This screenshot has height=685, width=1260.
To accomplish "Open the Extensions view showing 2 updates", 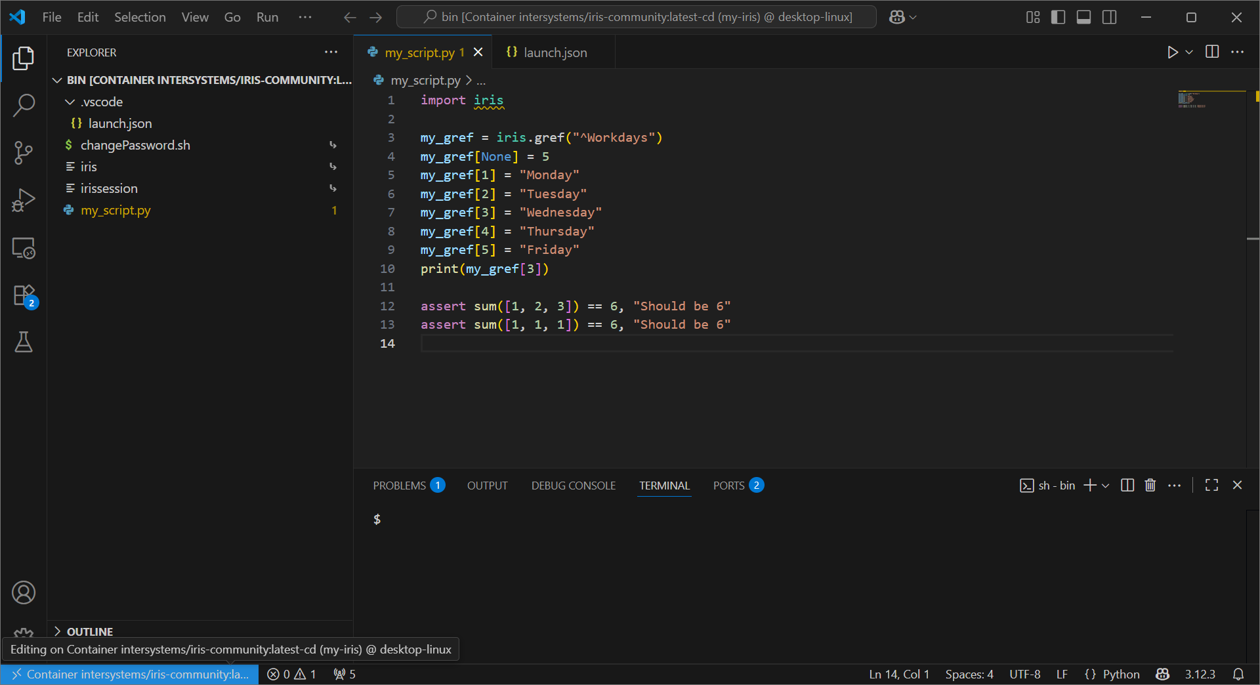I will 24,295.
